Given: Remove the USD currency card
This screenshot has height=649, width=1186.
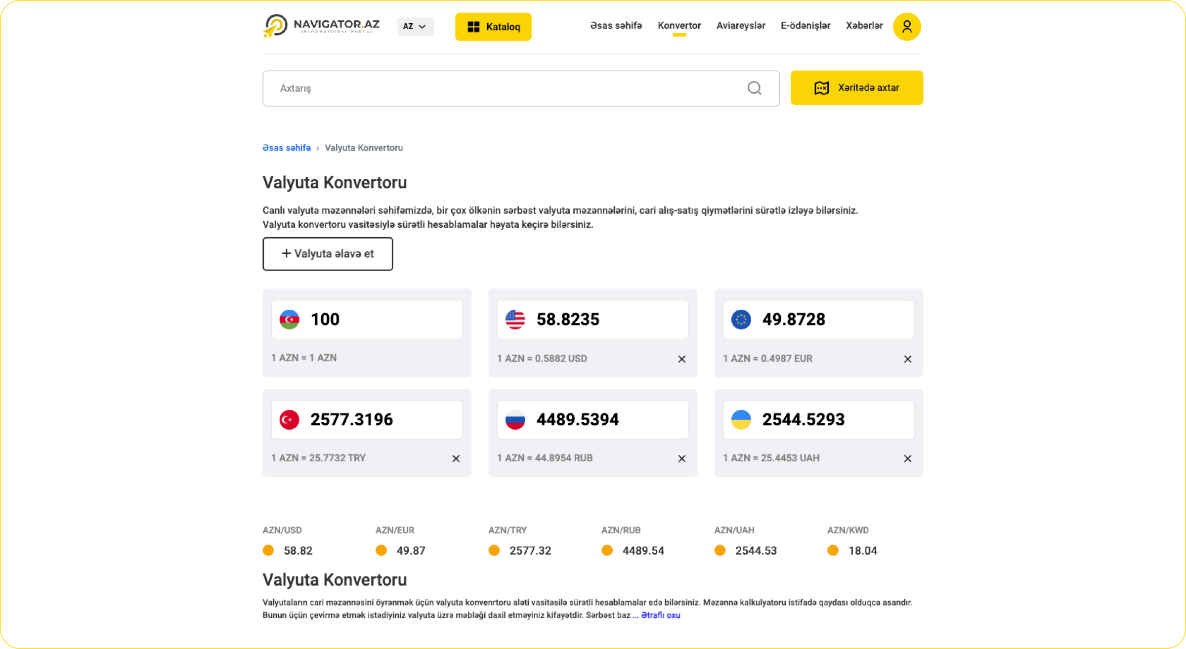Looking at the screenshot, I should point(681,359).
